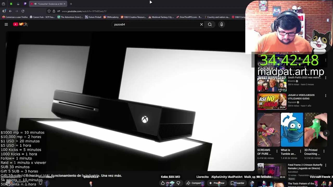The image size is (333, 187).
Task: Open Medieval Fantasy City bookmark
Action: (161, 17)
